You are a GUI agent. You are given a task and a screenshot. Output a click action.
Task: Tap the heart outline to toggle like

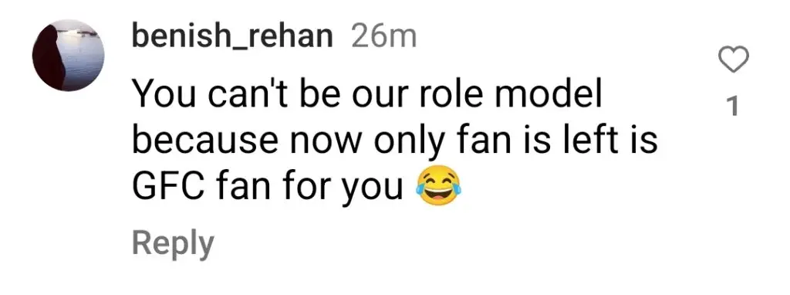(x=733, y=60)
